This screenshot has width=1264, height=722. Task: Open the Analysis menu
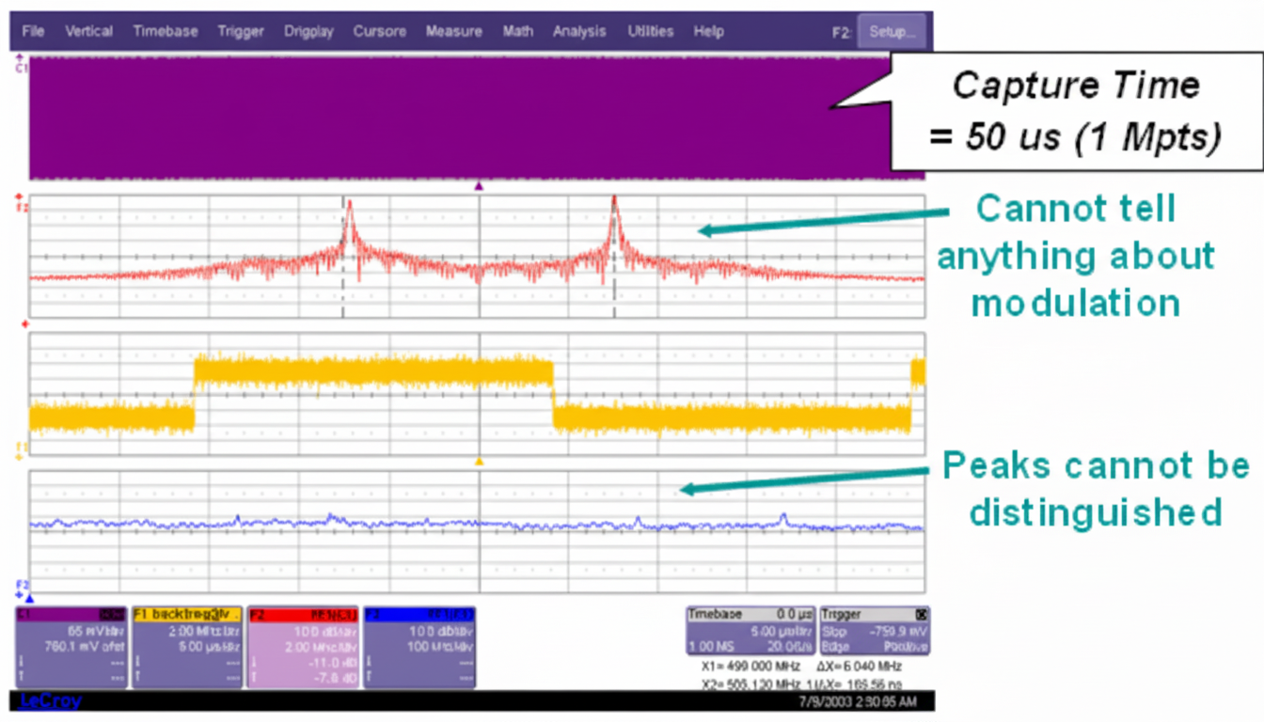tap(579, 31)
